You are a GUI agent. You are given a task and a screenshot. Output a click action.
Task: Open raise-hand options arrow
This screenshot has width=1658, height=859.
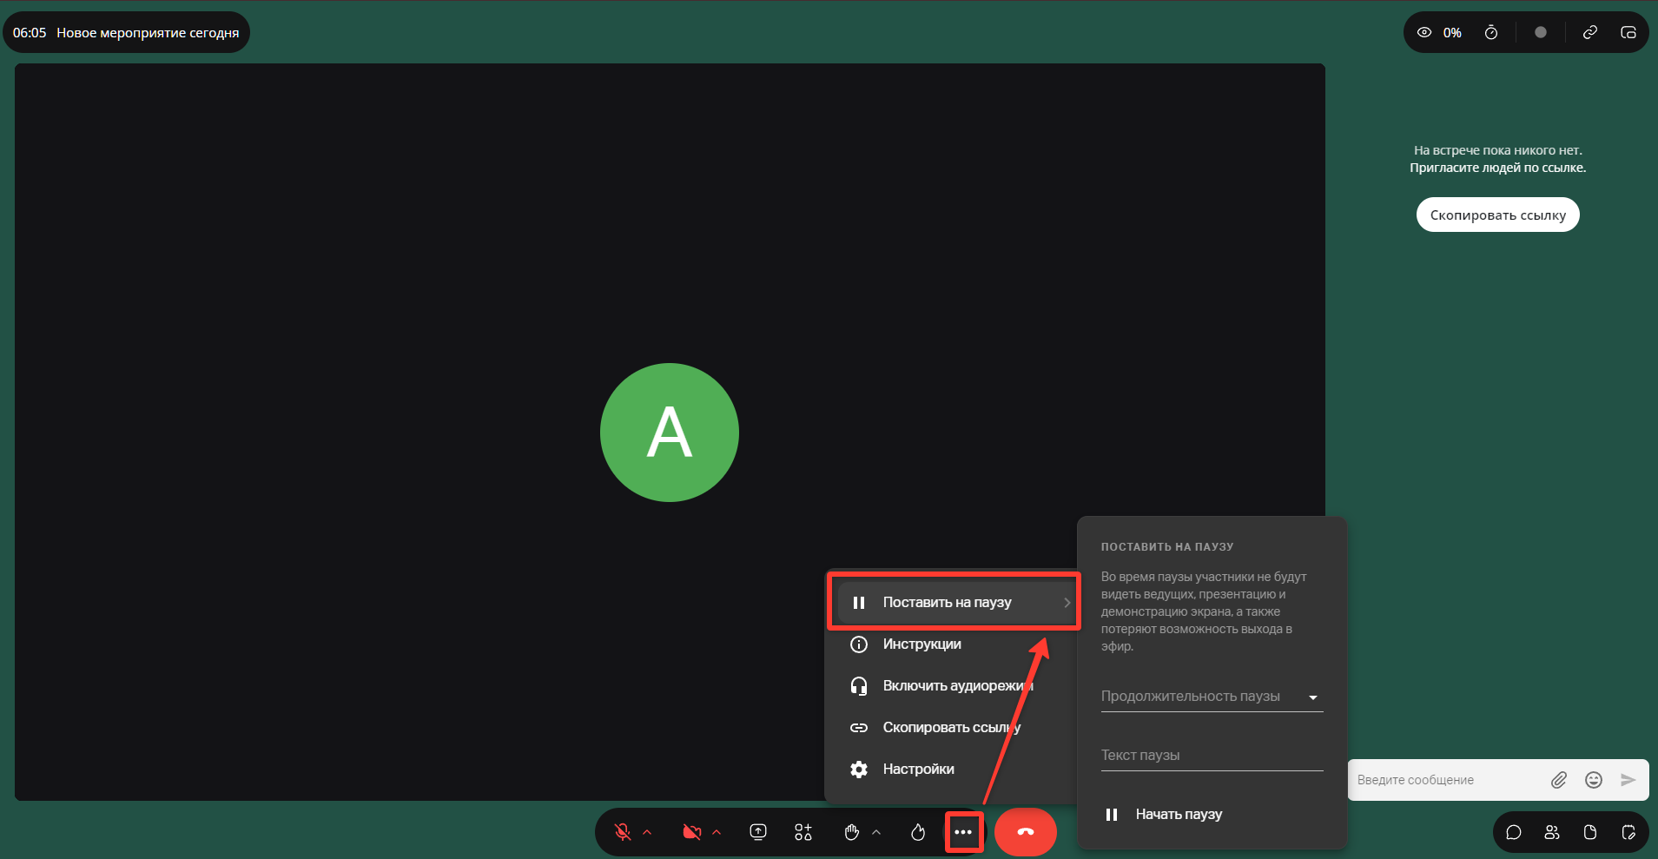(876, 832)
